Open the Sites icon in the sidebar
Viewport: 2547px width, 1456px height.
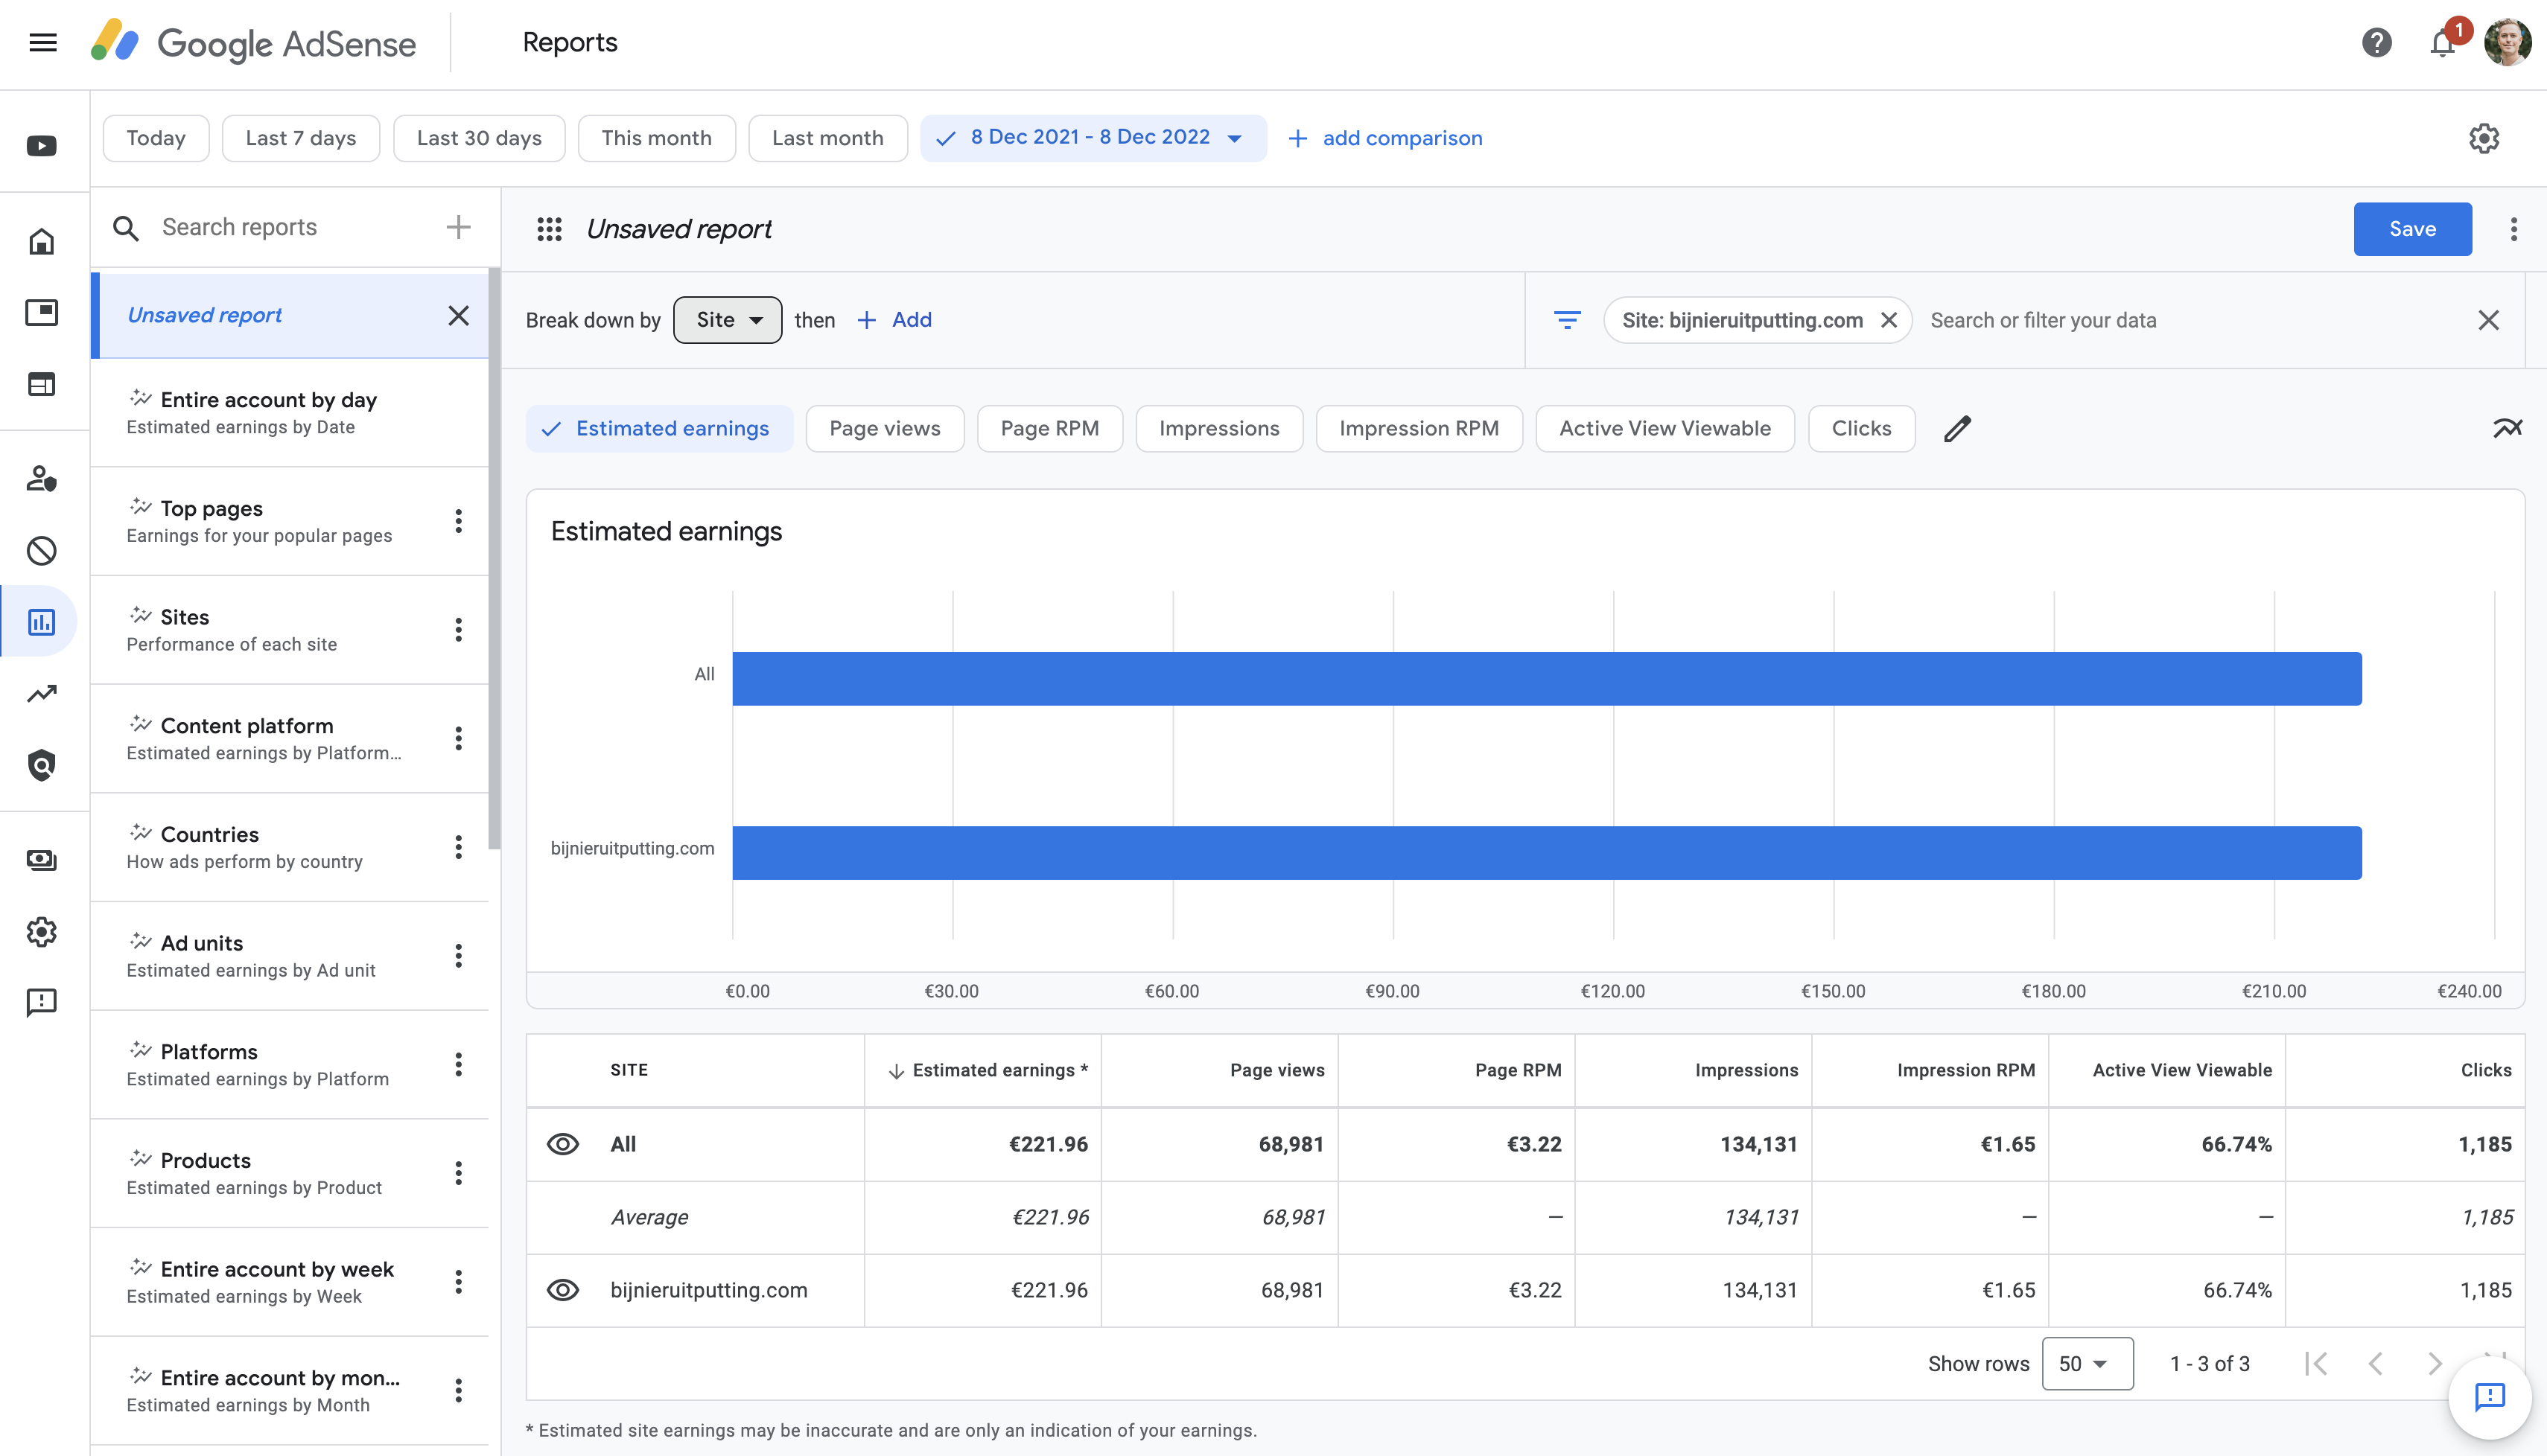coord(42,384)
